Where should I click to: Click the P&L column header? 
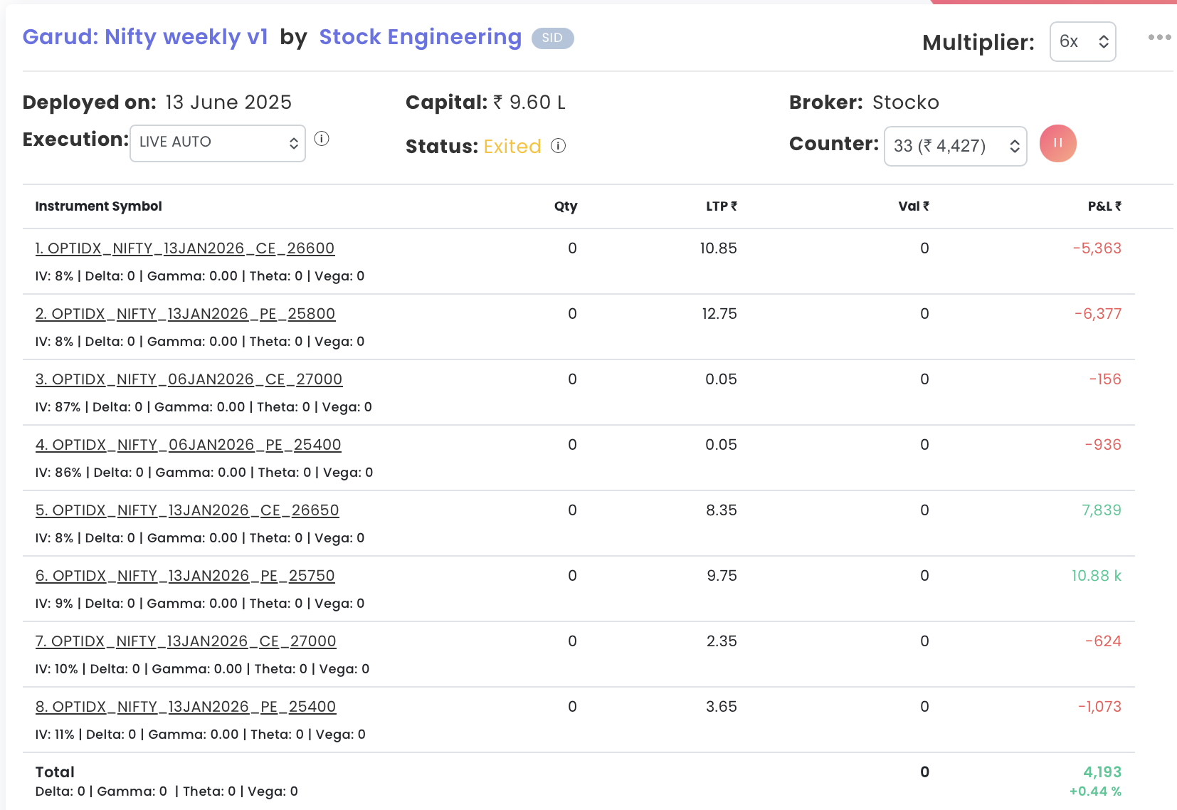tap(1104, 206)
